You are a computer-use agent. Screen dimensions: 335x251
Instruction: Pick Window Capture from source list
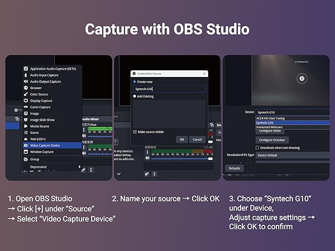tap(52, 152)
